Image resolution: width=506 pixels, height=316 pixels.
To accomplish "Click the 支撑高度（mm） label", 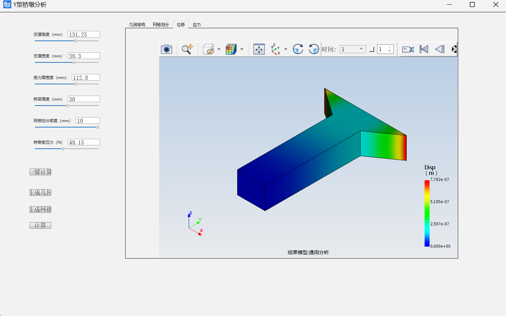I will 48,35.
